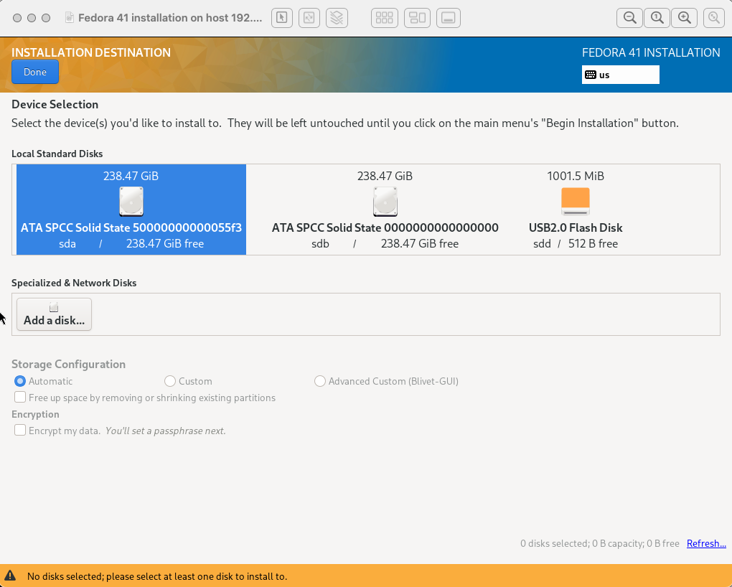732x587 pixels.
Task: Click the hard drive icon of sda
Action: click(x=131, y=201)
